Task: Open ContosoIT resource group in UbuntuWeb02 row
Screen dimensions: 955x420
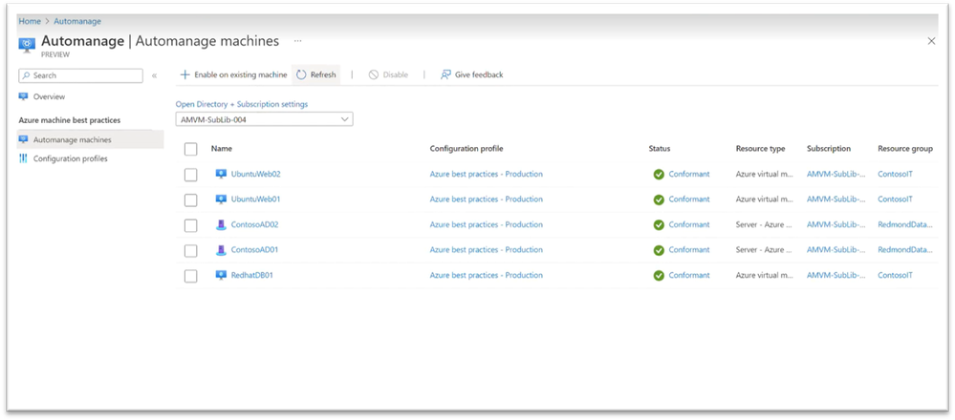Action: [896, 174]
